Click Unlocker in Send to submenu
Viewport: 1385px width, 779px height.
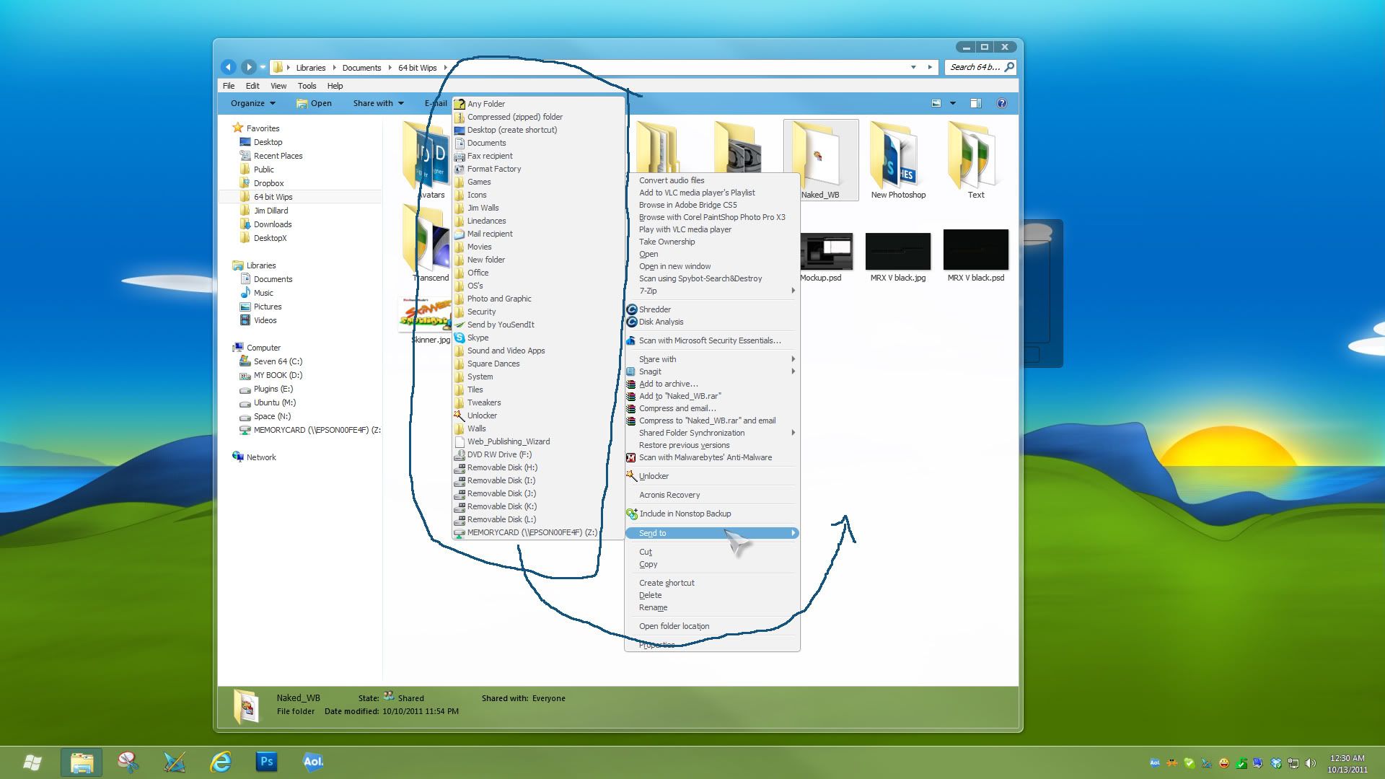[482, 415]
